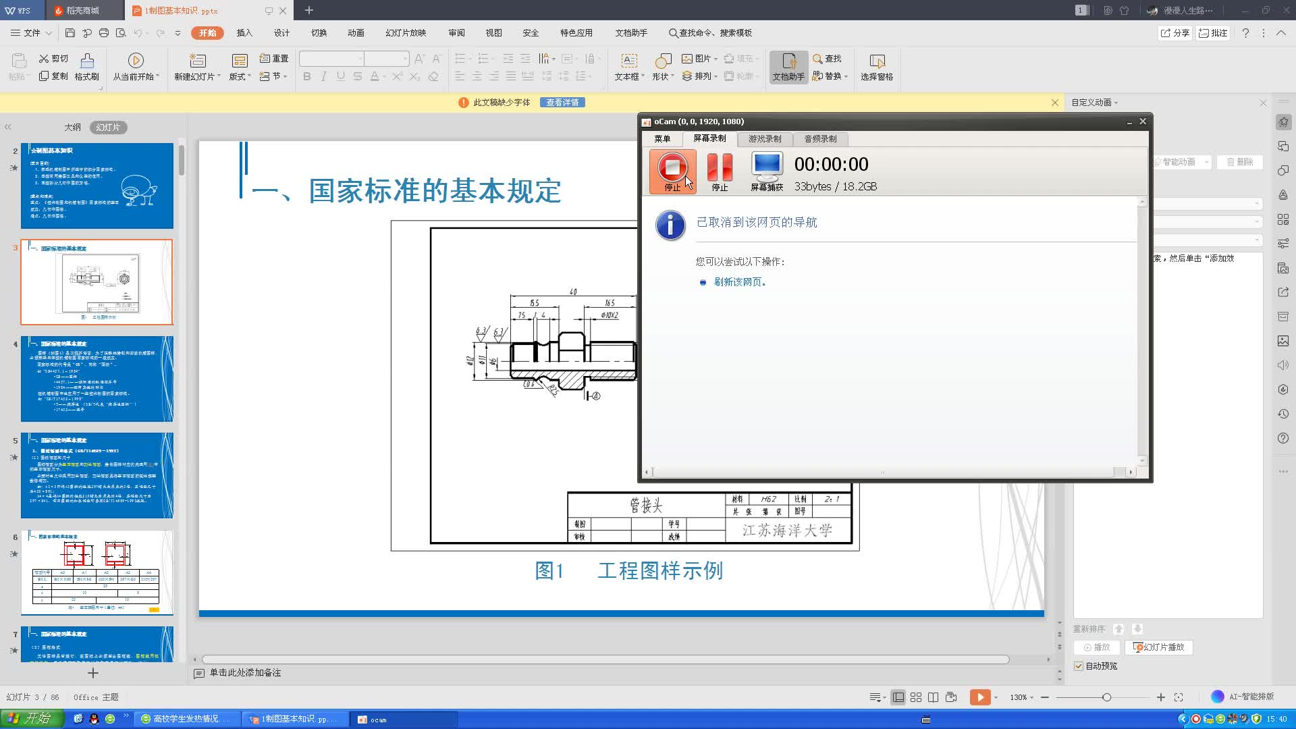Click the help question mark icon
This screenshot has width=1296, height=729.
[1245, 32]
